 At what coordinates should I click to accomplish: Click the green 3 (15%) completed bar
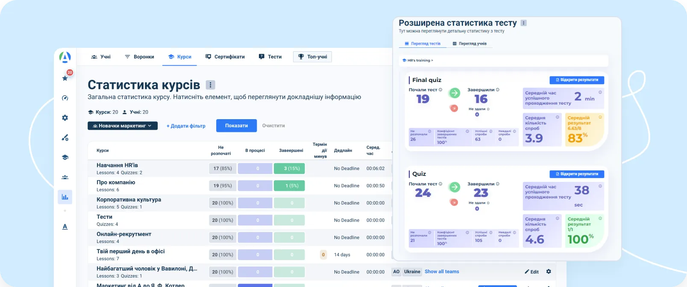pos(289,169)
